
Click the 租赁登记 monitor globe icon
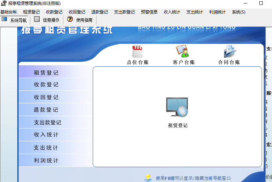177,108
